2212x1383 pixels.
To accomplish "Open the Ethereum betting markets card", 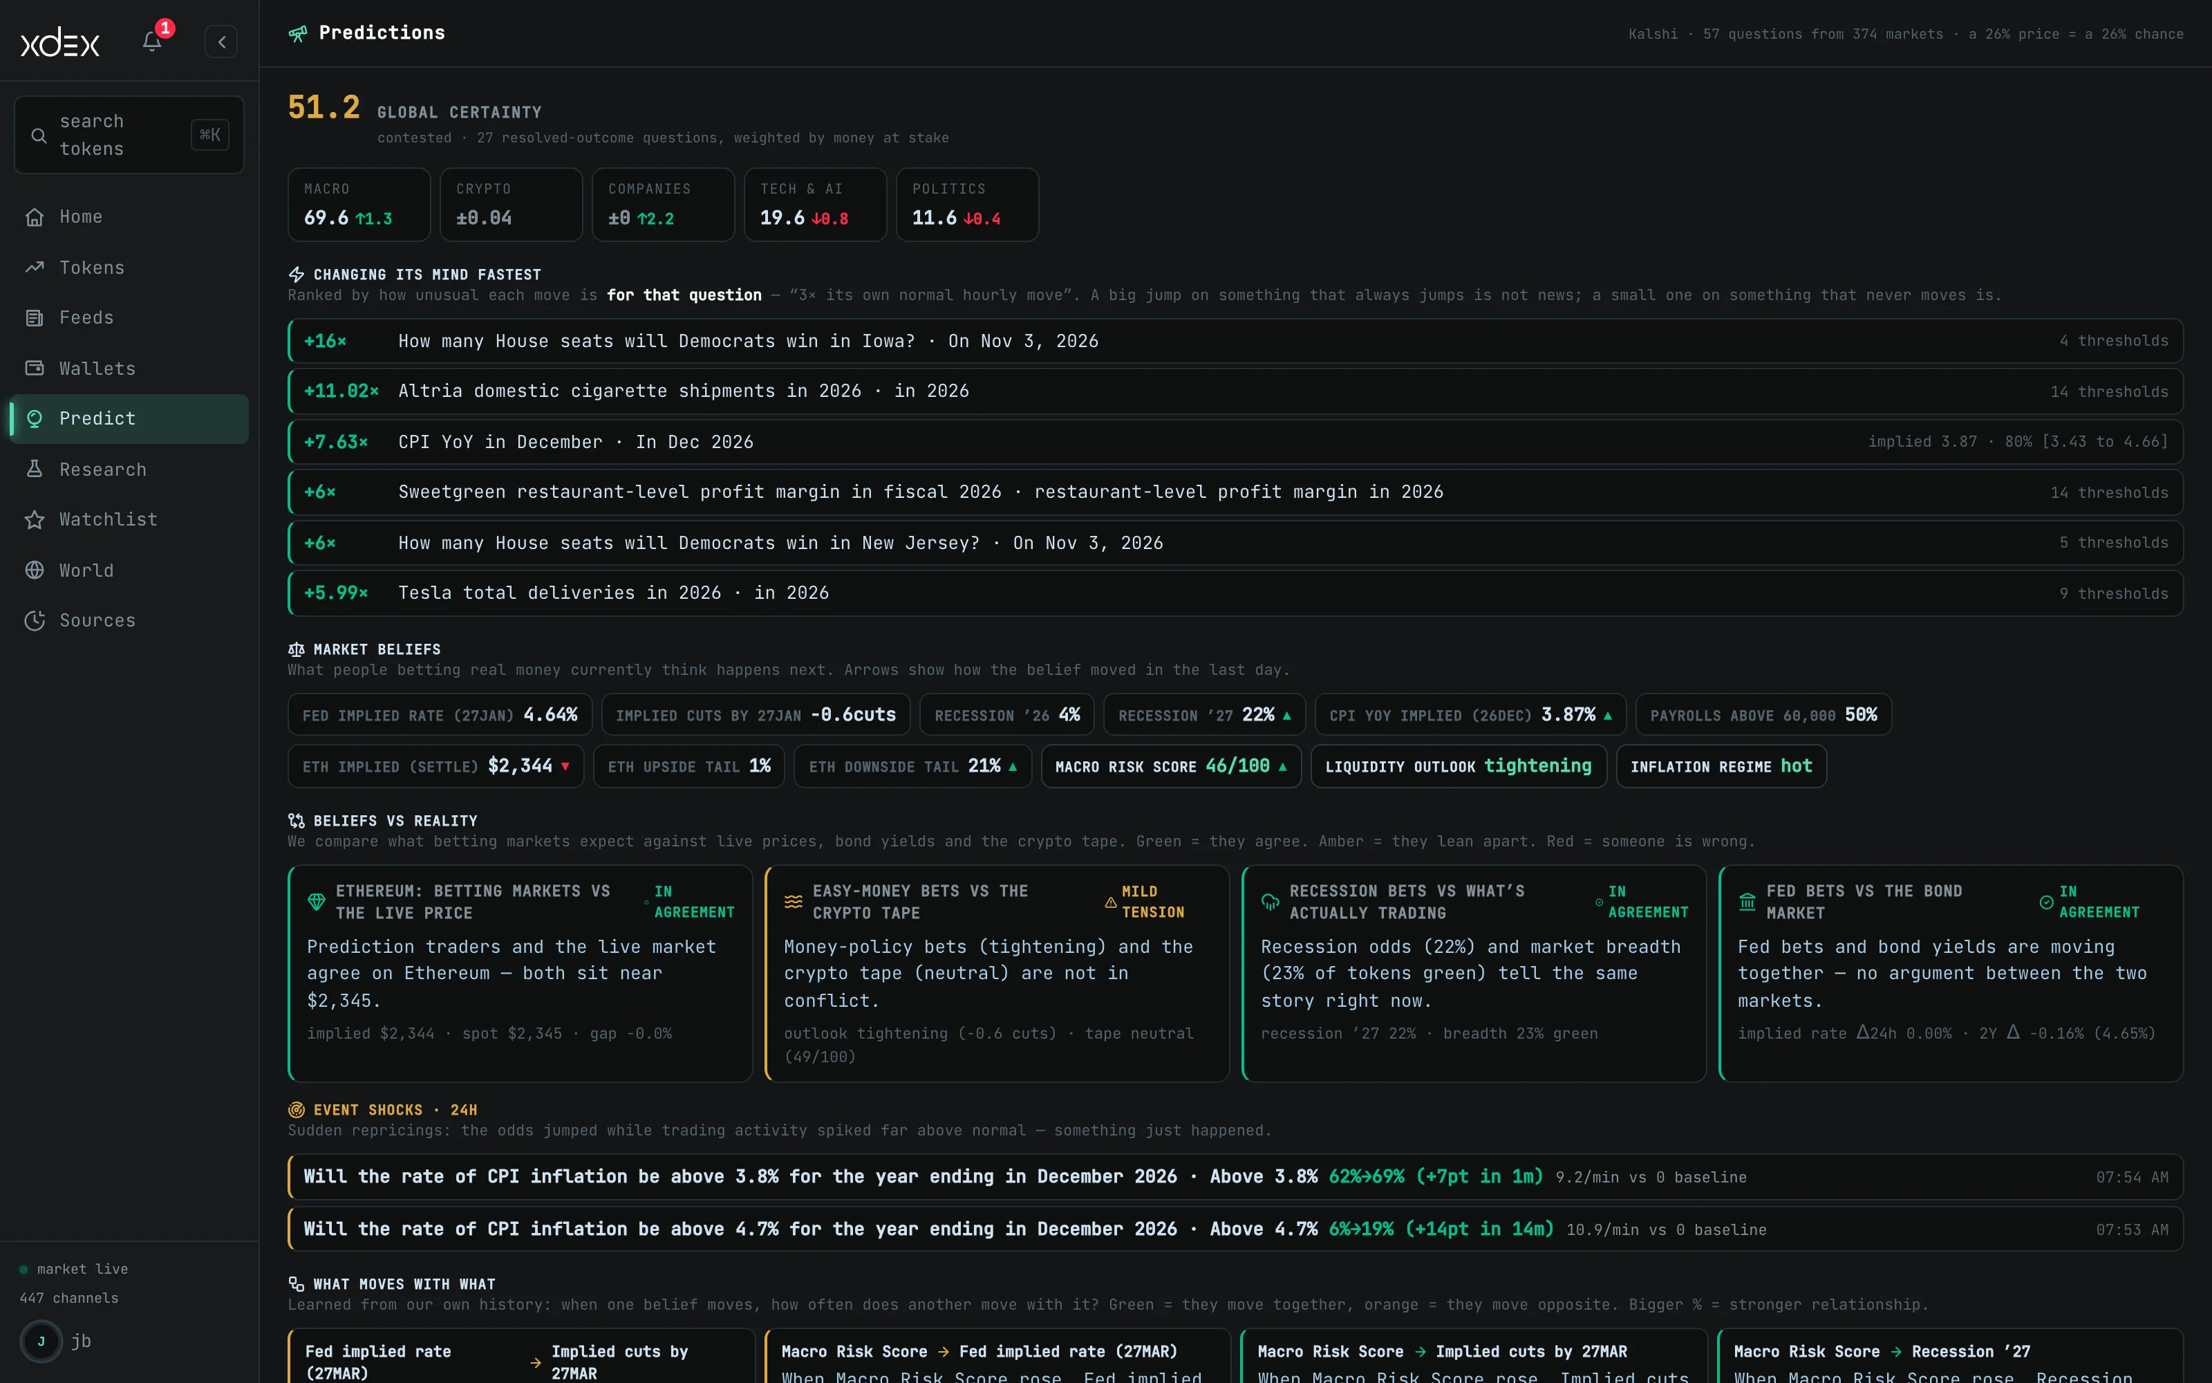I will coord(520,973).
